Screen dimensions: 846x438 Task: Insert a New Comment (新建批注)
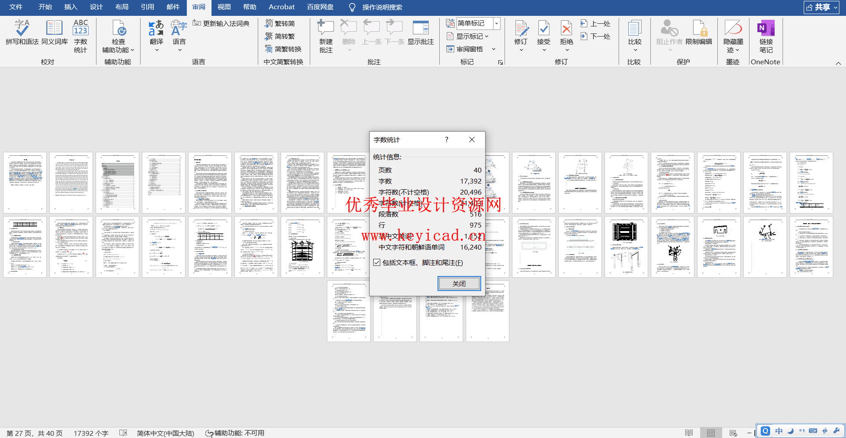coord(326,36)
